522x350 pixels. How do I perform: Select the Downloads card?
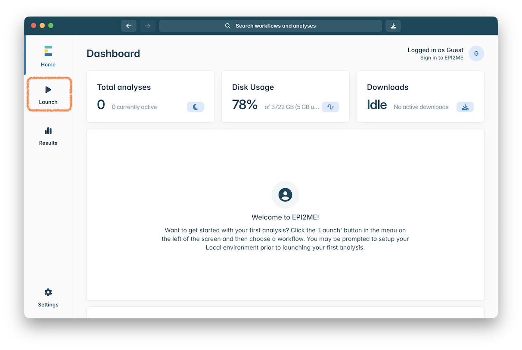click(420, 97)
